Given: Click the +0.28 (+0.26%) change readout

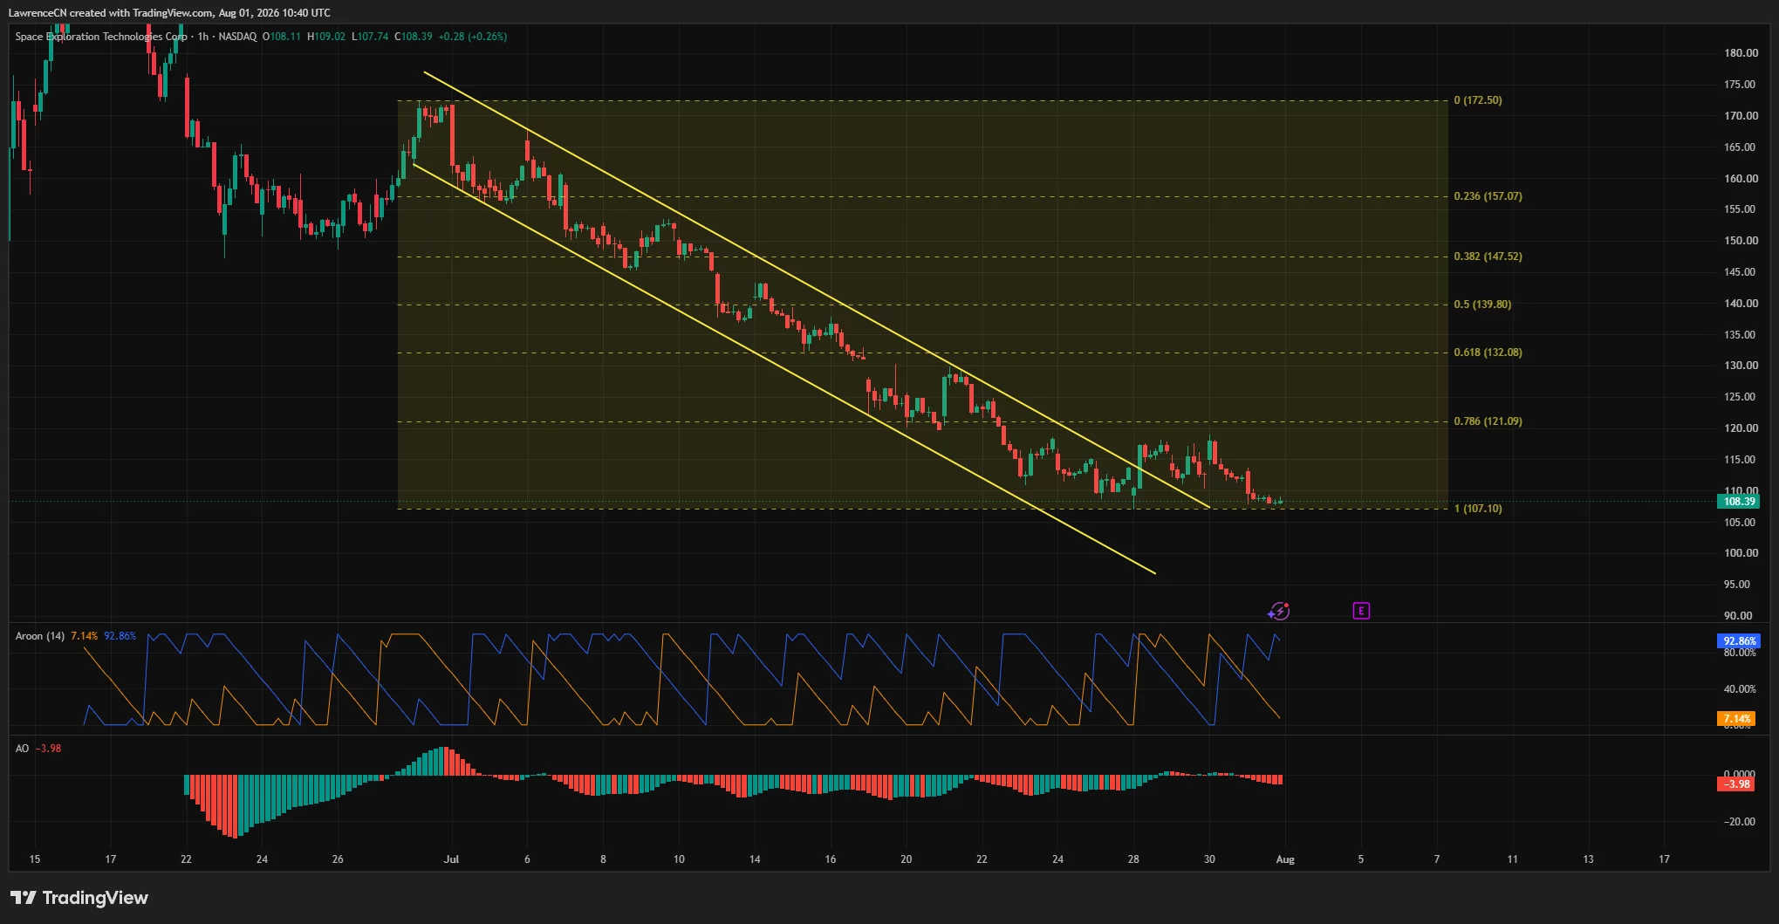Looking at the screenshot, I should coord(472,37).
